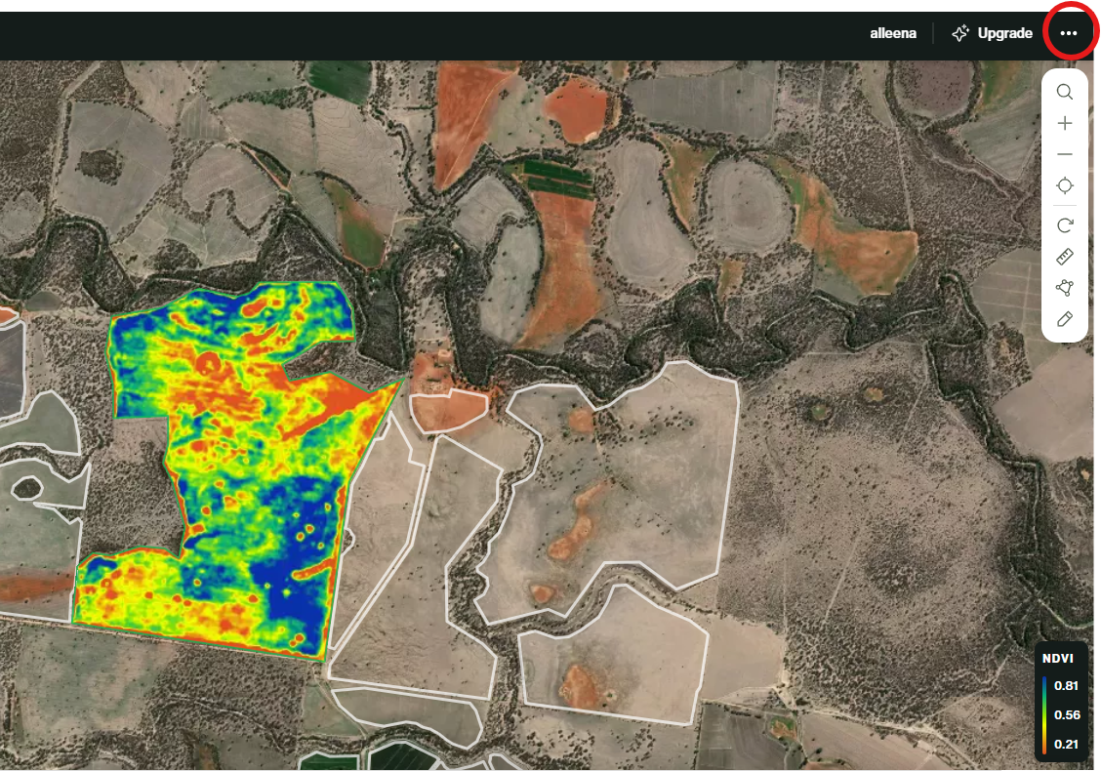1101x771 pixels.
Task: Open the alleena account name
Action: point(893,33)
